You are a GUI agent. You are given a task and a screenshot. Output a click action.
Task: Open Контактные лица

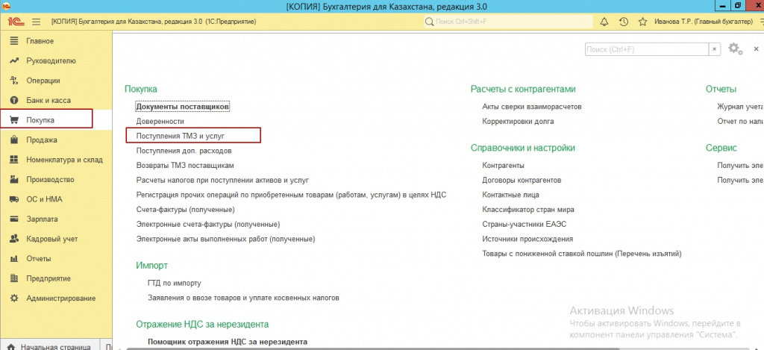pos(510,195)
